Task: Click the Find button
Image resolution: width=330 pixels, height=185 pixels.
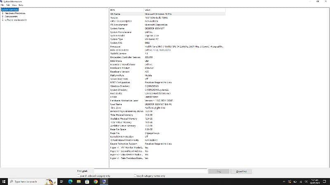Action: 219,171
